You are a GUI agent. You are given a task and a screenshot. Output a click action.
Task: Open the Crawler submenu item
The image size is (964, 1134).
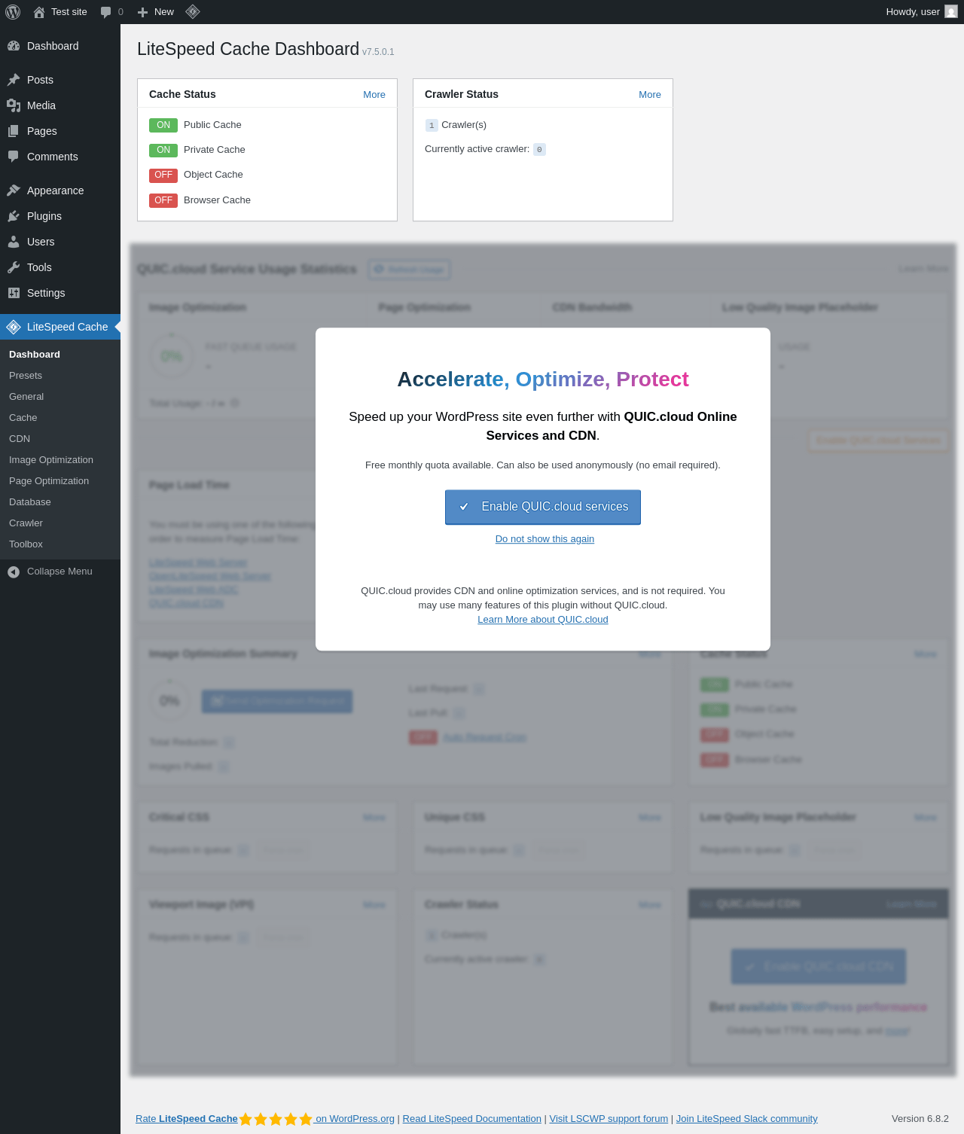(26, 523)
